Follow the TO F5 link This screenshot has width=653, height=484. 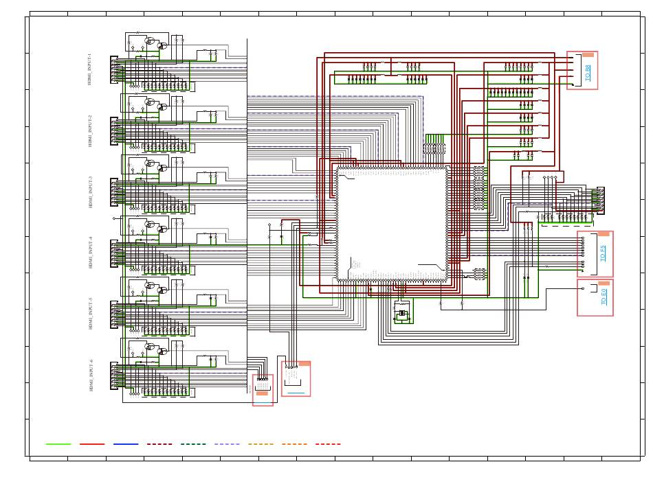[603, 253]
